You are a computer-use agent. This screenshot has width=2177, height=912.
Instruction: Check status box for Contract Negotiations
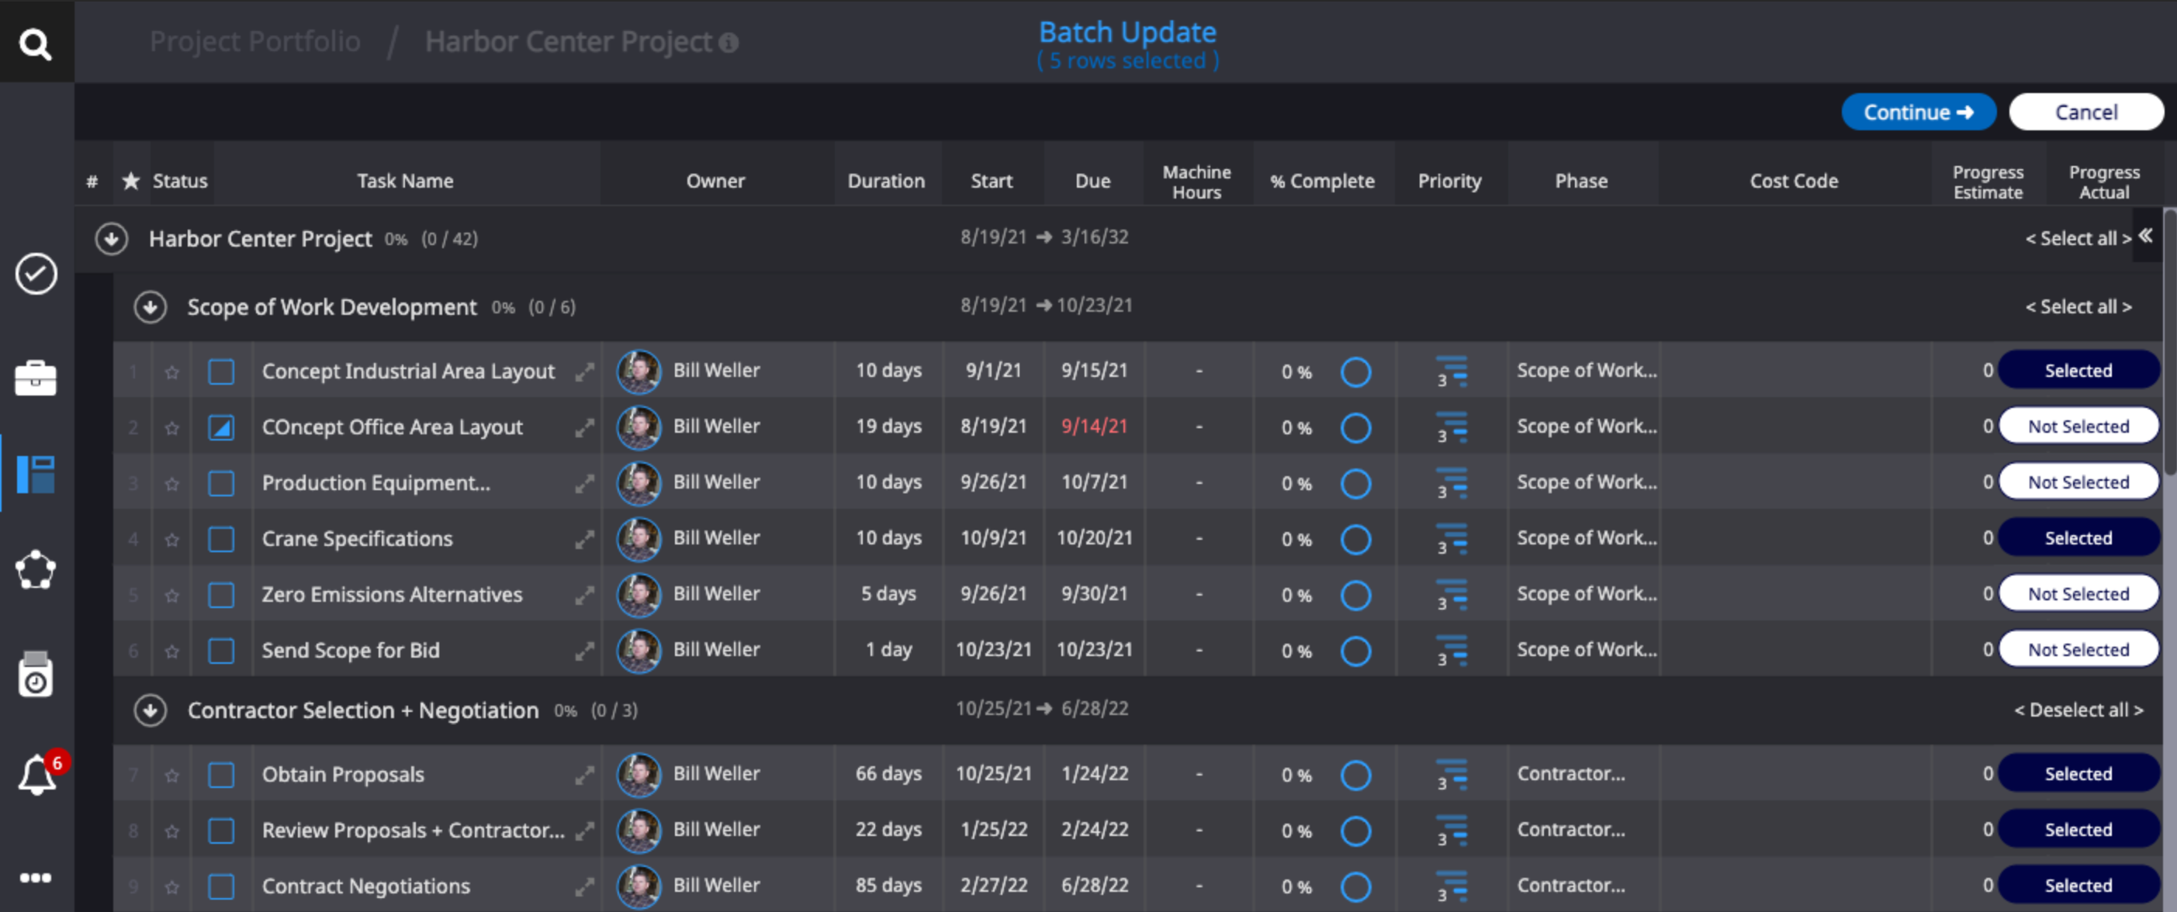point(221,886)
